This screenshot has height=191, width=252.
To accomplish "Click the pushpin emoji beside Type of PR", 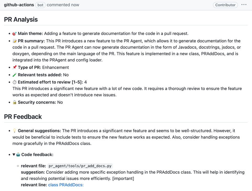I will [15, 67].
